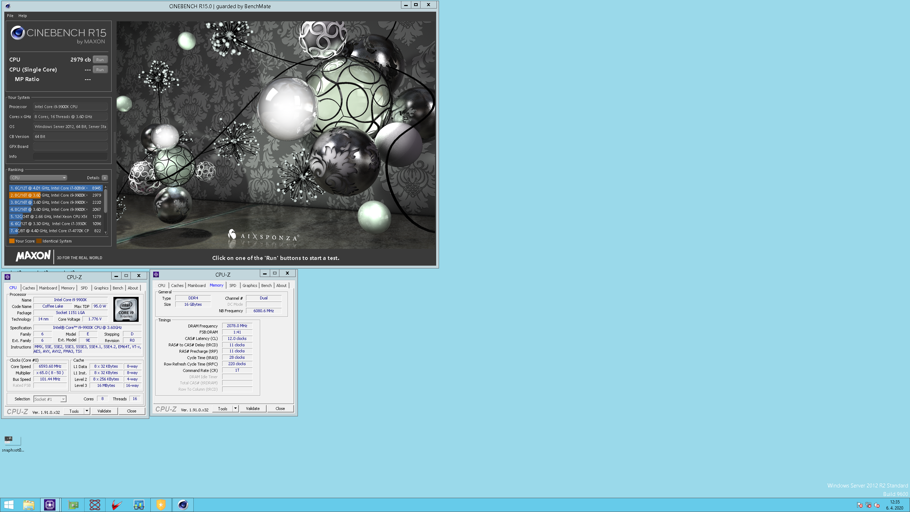Click the ranking list scroll-down arrow

(106, 233)
